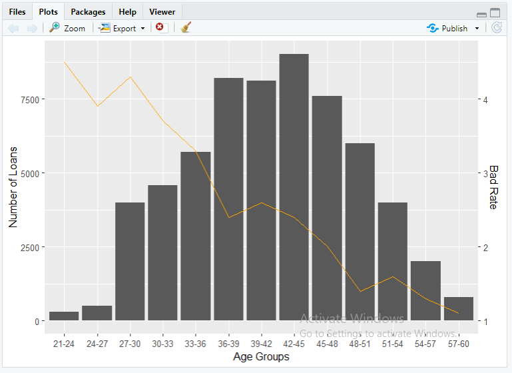The height and width of the screenshot is (373, 512).
Task: Click the 21-24 age group bar
Action: tap(64, 316)
